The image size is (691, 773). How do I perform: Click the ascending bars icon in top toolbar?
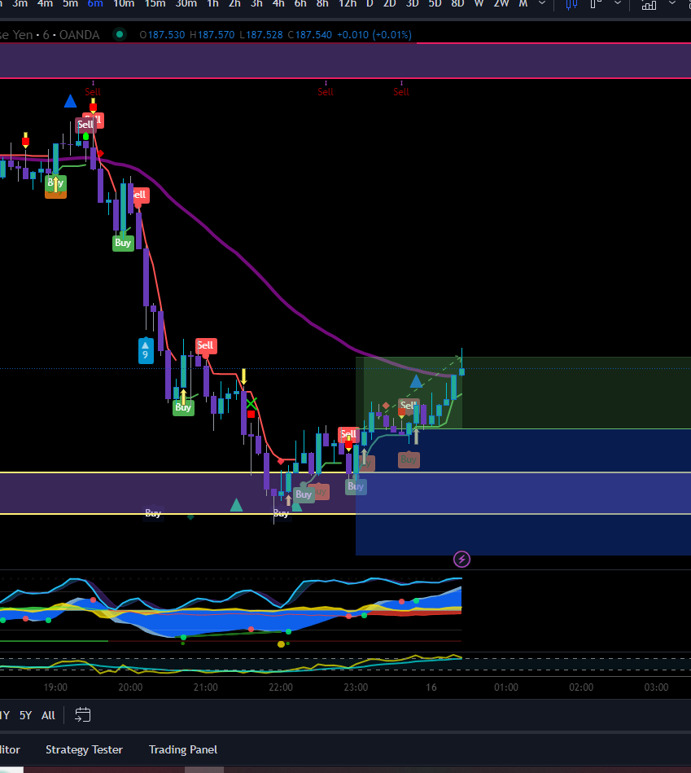click(x=649, y=4)
